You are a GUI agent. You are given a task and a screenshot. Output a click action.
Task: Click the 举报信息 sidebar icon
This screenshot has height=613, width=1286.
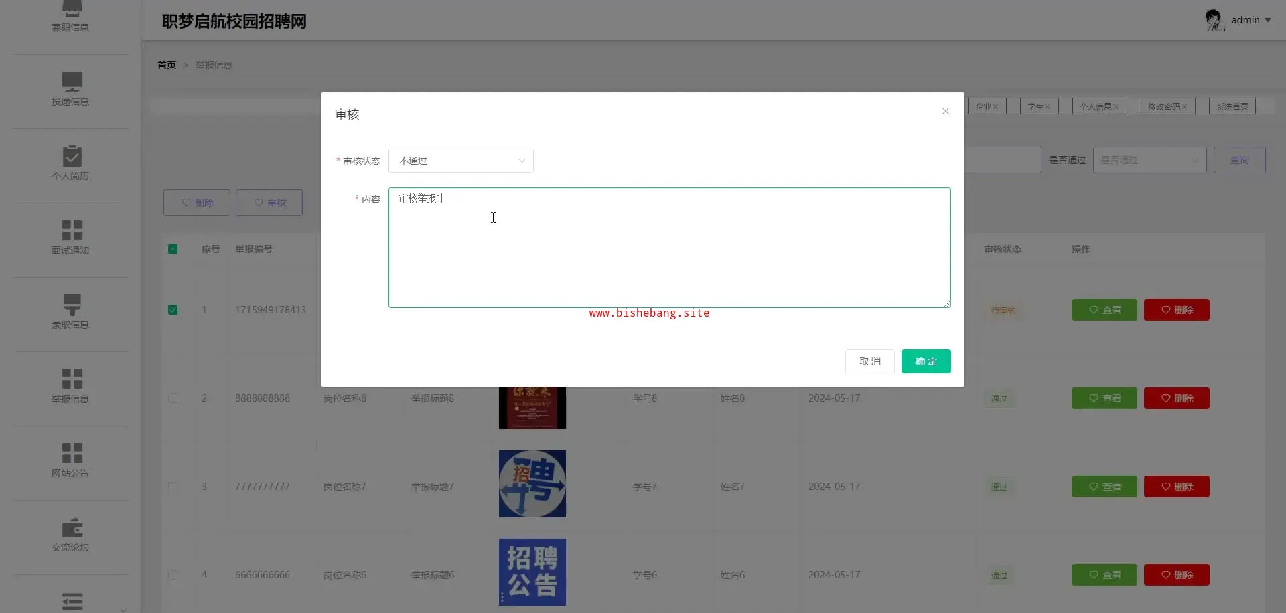(72, 379)
